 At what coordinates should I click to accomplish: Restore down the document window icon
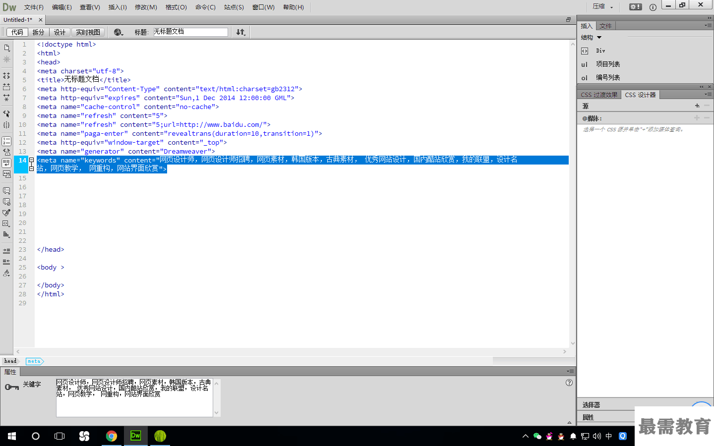point(568,20)
